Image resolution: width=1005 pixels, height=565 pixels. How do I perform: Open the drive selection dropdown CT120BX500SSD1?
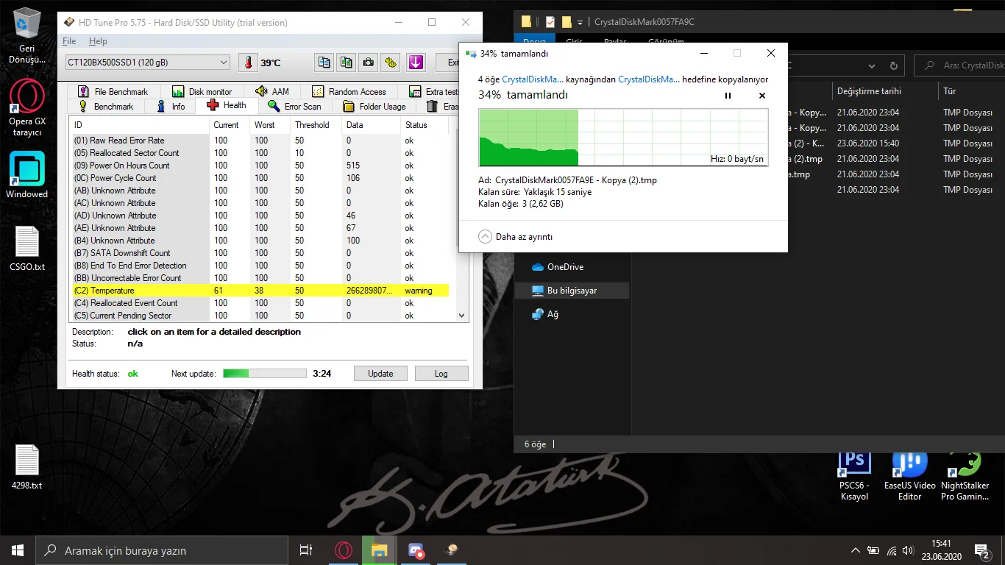click(147, 63)
